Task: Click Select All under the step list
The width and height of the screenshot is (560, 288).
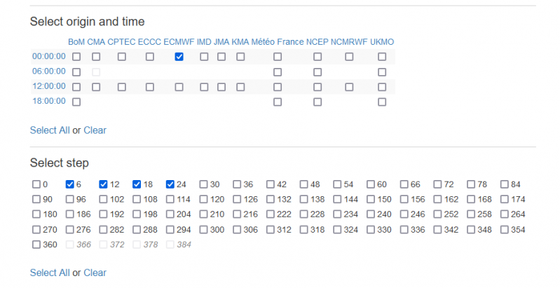Action: (50, 273)
